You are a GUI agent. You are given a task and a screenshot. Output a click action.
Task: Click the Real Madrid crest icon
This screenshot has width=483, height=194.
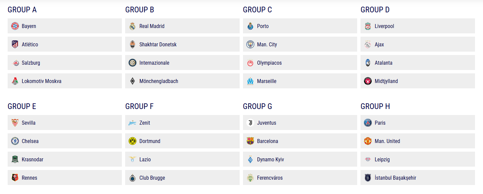pyautogui.click(x=133, y=26)
